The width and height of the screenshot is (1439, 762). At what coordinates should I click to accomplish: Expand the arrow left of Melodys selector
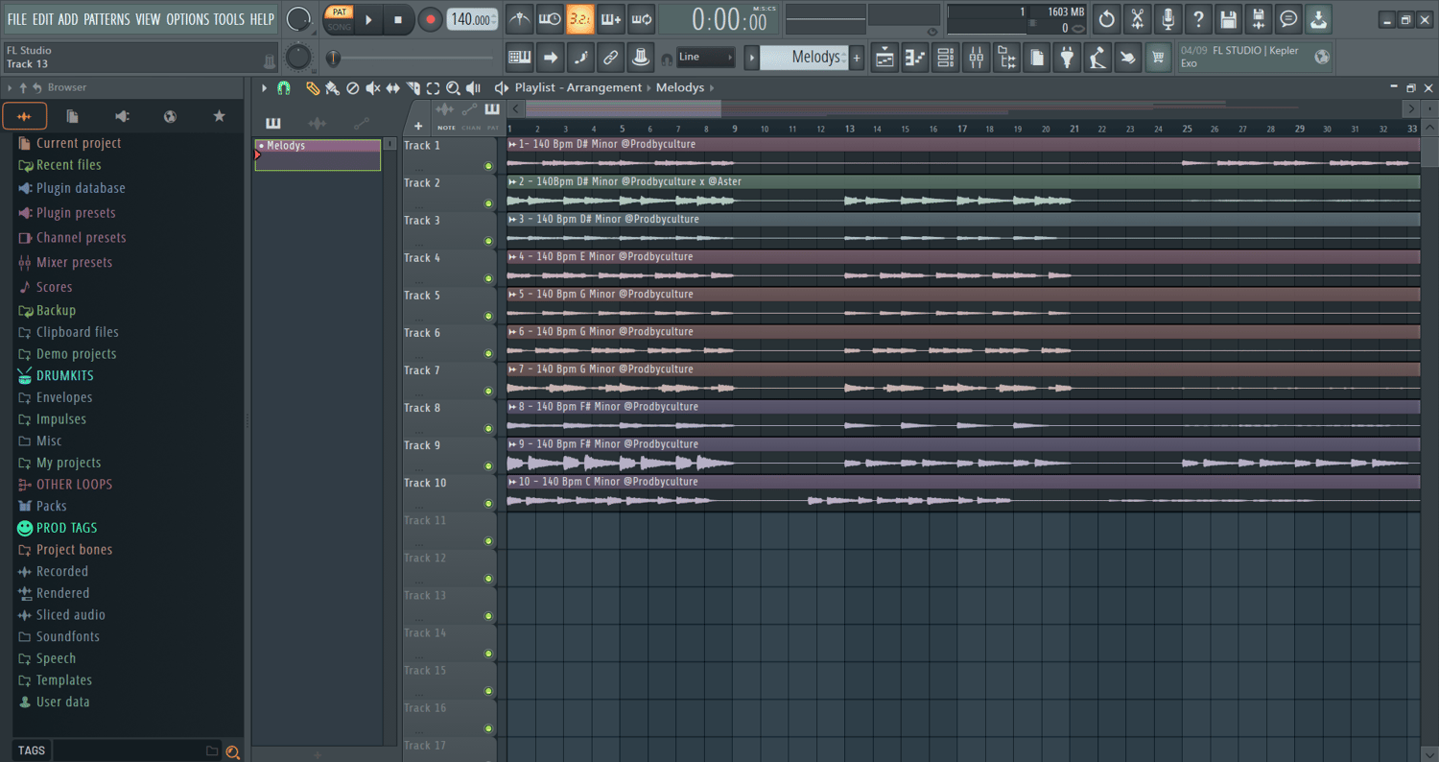tap(752, 58)
